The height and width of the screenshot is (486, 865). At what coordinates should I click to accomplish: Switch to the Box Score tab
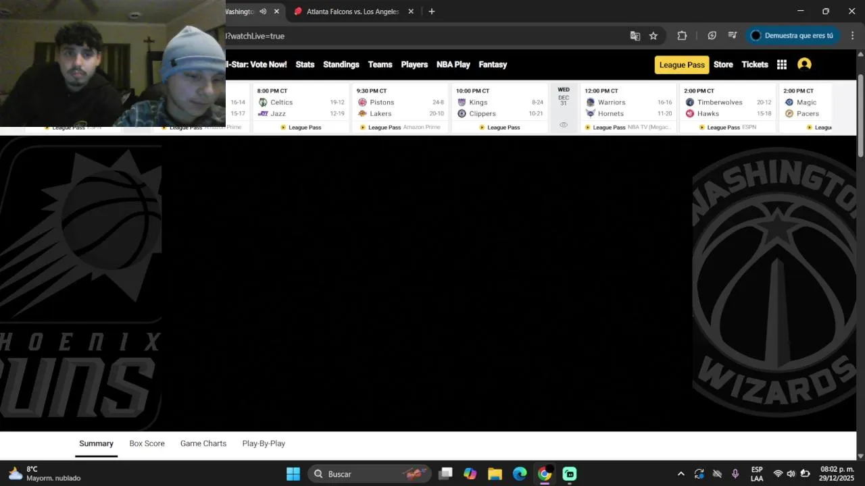(147, 443)
